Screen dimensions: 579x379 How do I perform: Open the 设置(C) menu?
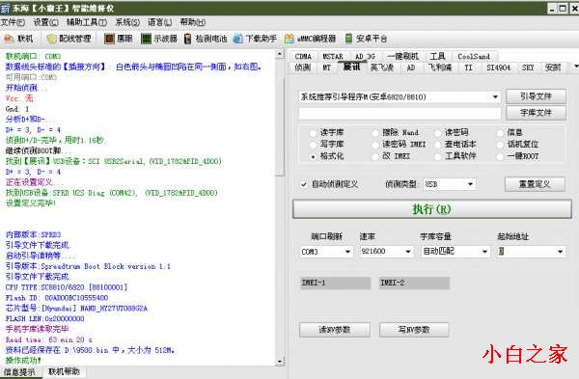[45, 22]
